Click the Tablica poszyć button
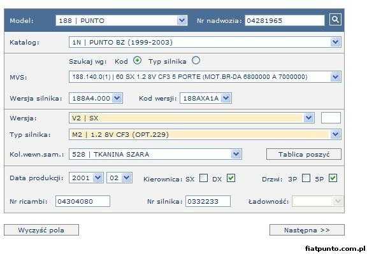This screenshot has width=367, height=254. [304, 154]
